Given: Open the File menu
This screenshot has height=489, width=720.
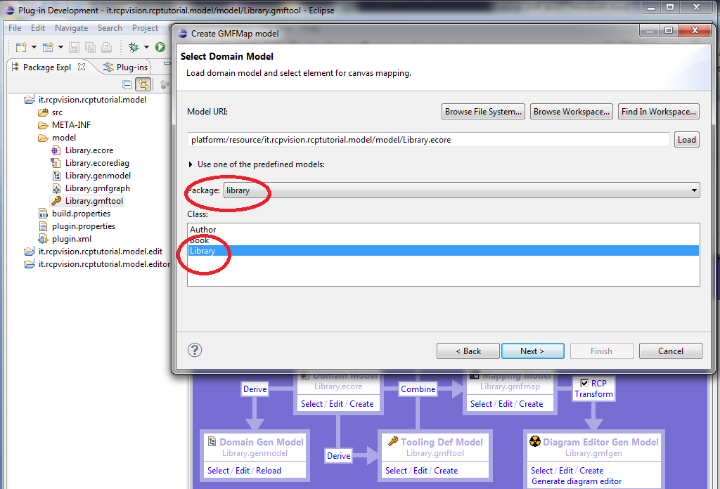Looking at the screenshot, I should tap(15, 28).
